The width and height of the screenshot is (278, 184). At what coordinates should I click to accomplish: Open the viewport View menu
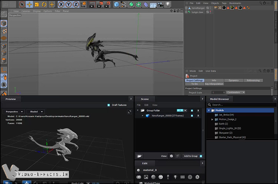[x=16, y=11]
